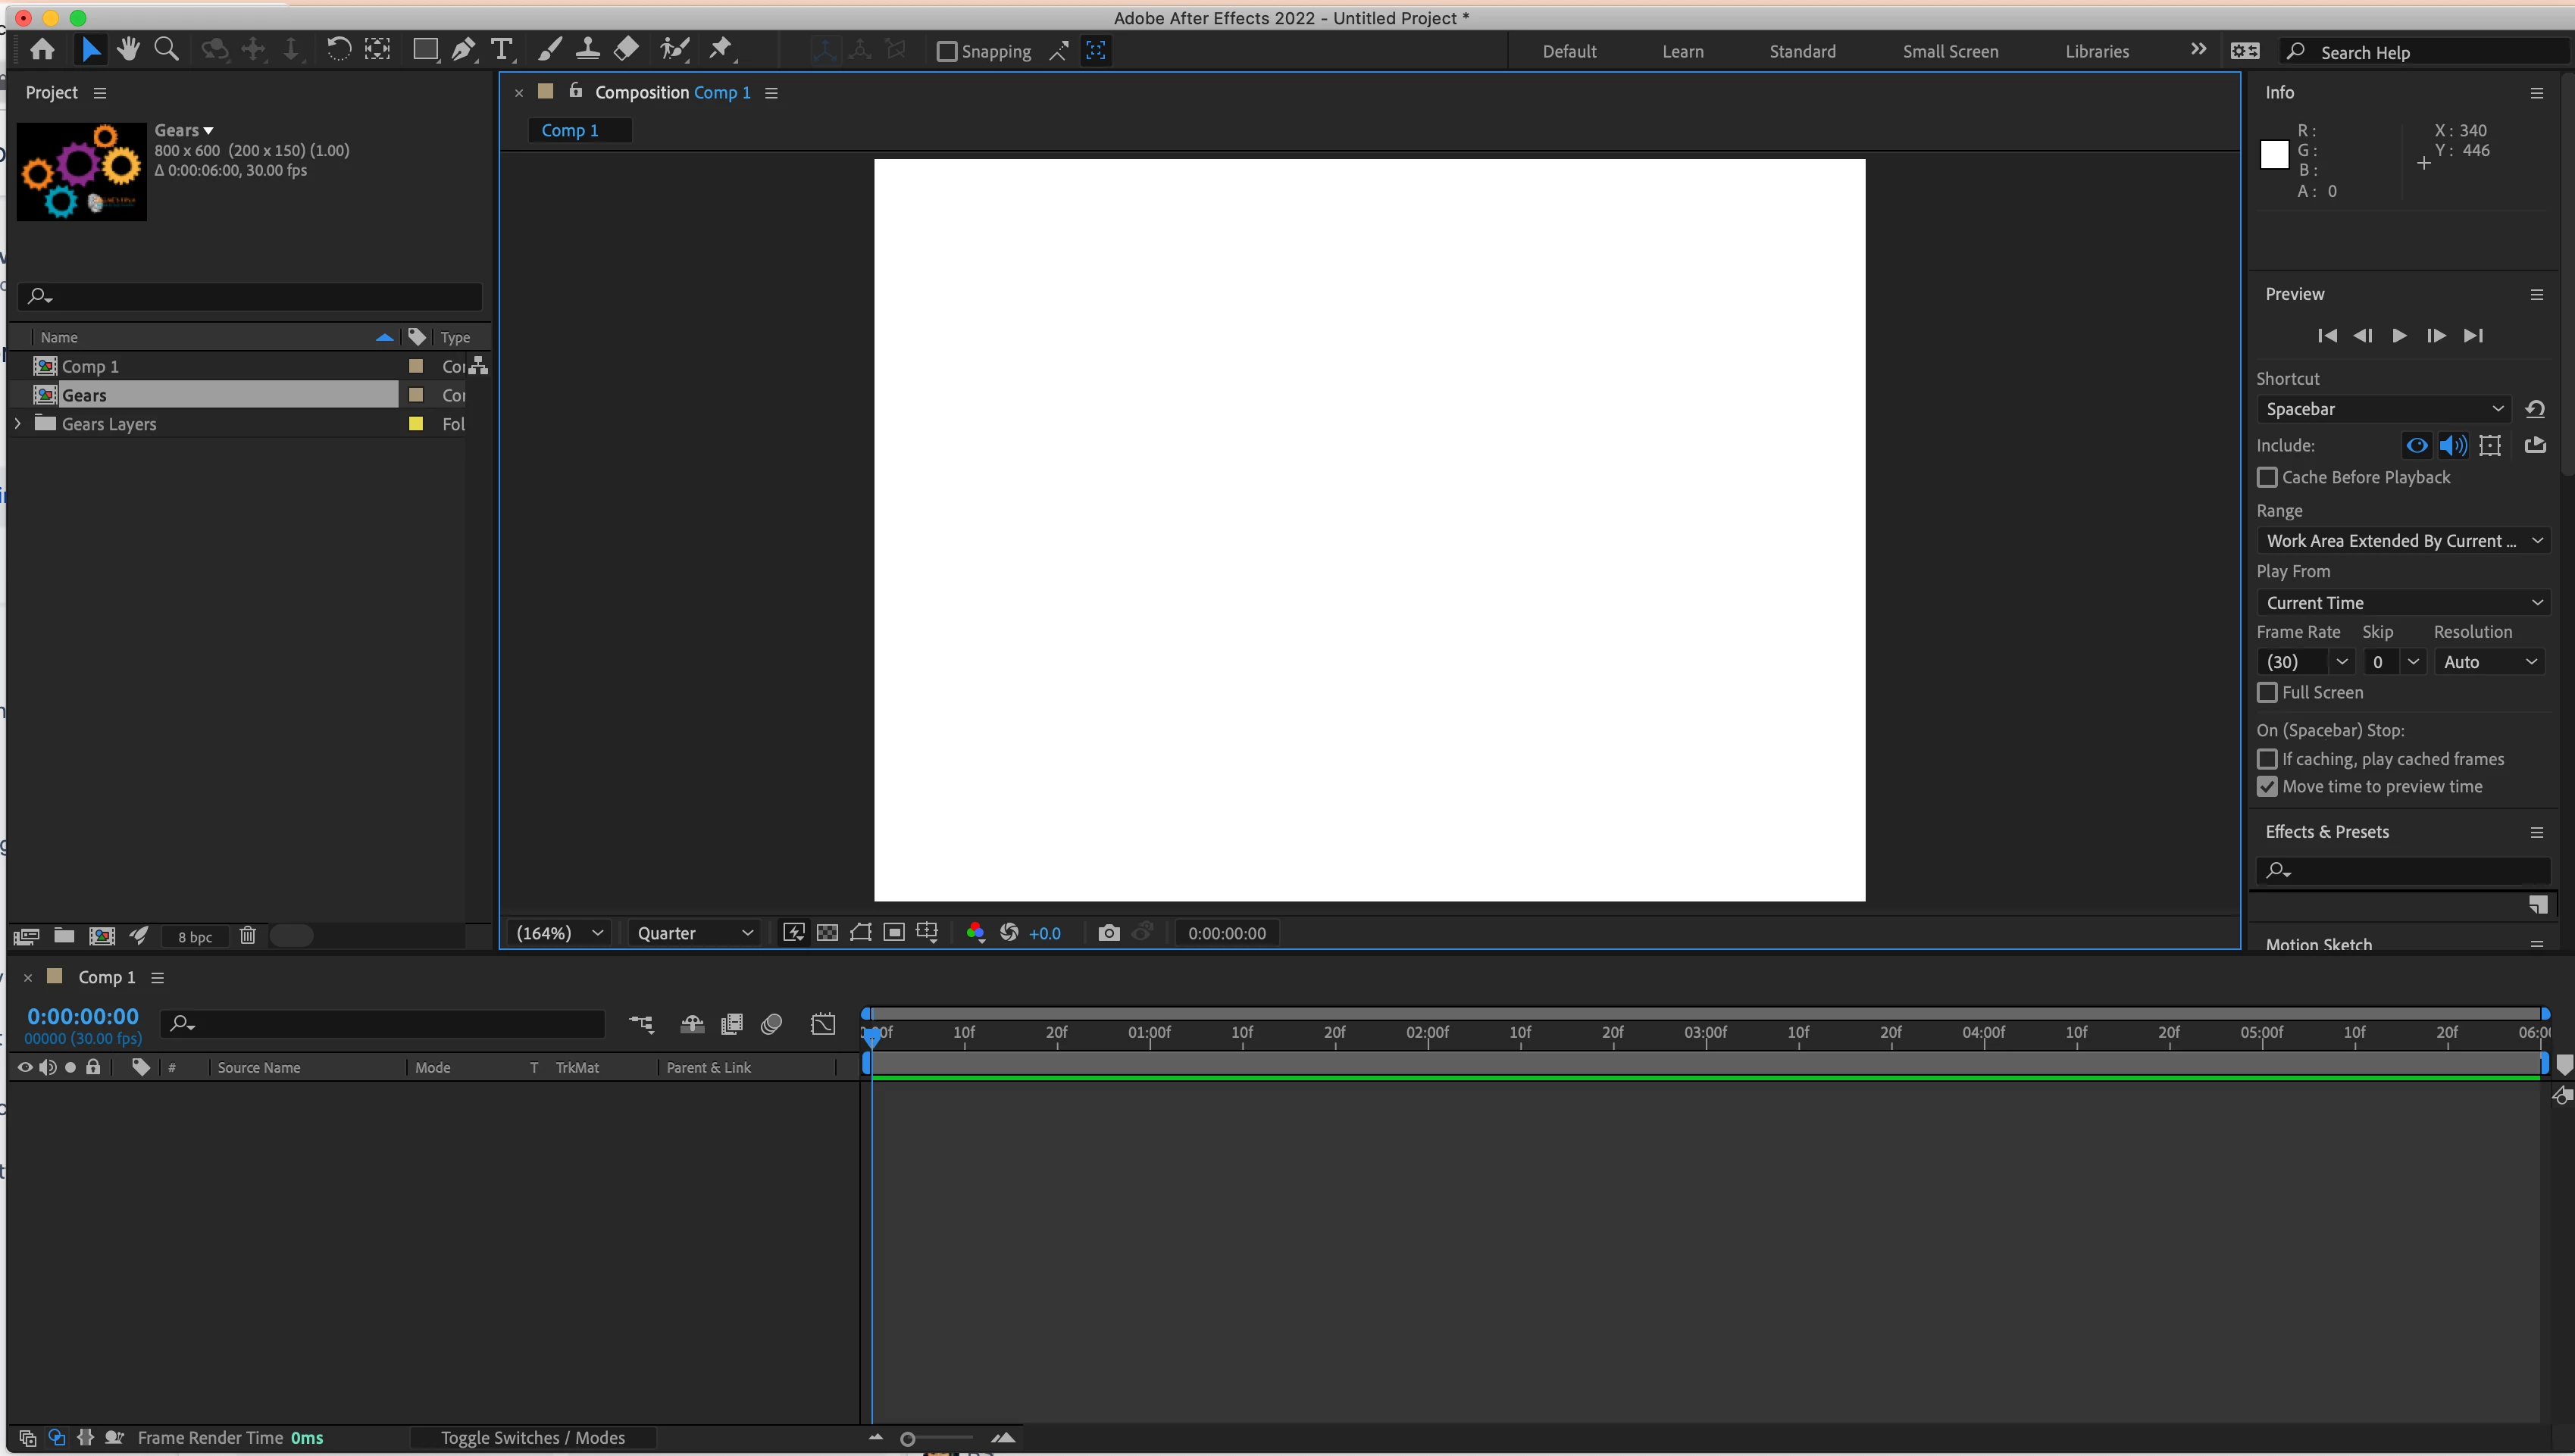Expand the Gears Layers folder
The width and height of the screenshot is (2575, 1456).
[x=18, y=424]
